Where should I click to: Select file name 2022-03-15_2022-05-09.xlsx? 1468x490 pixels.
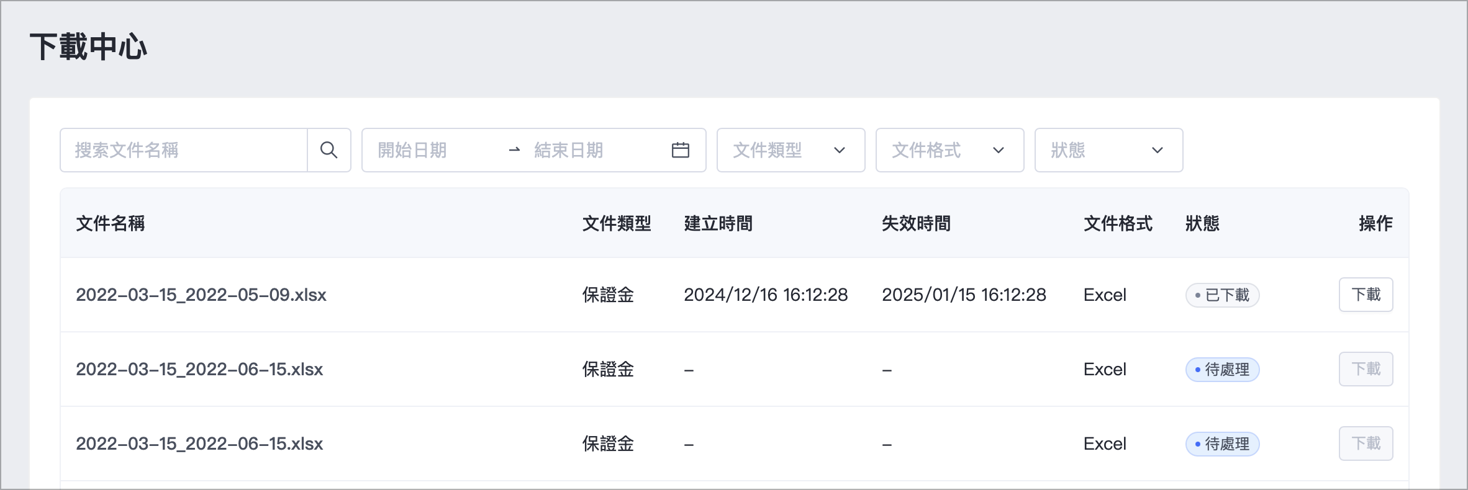click(x=201, y=295)
